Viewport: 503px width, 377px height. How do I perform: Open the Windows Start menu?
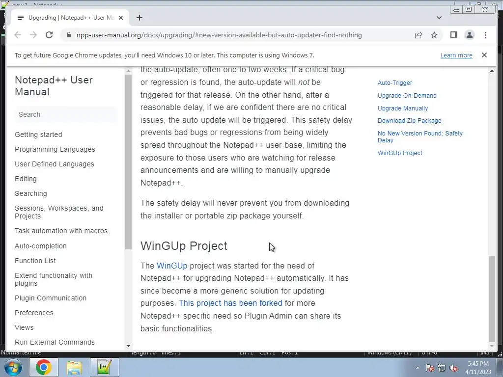(x=13, y=367)
